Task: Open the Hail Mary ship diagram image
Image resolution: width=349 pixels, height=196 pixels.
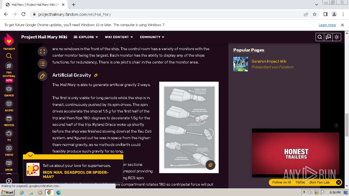Action: click(189, 127)
